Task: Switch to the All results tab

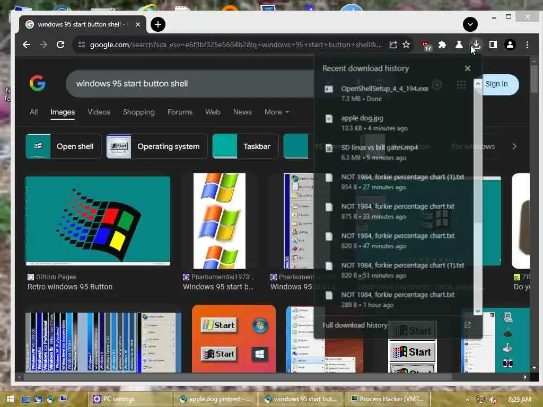Action: [33, 112]
